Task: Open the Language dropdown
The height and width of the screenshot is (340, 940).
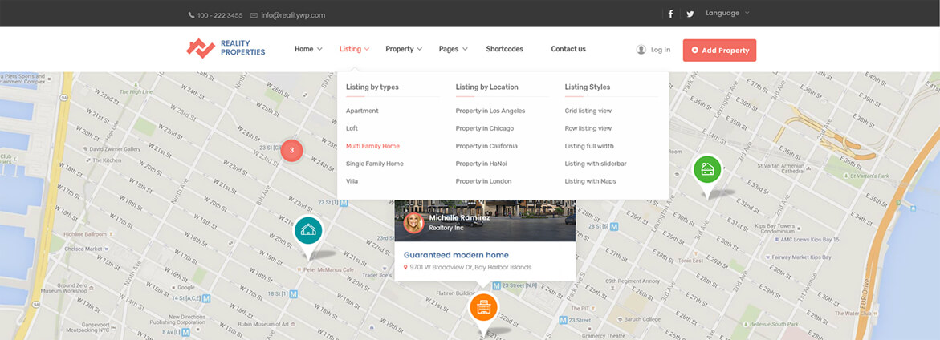Action: pyautogui.click(x=726, y=14)
